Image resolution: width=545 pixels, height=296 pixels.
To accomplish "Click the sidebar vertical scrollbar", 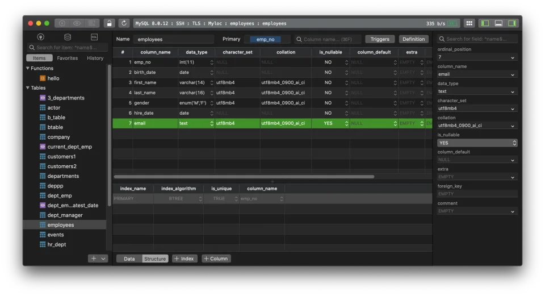I will [110, 136].
